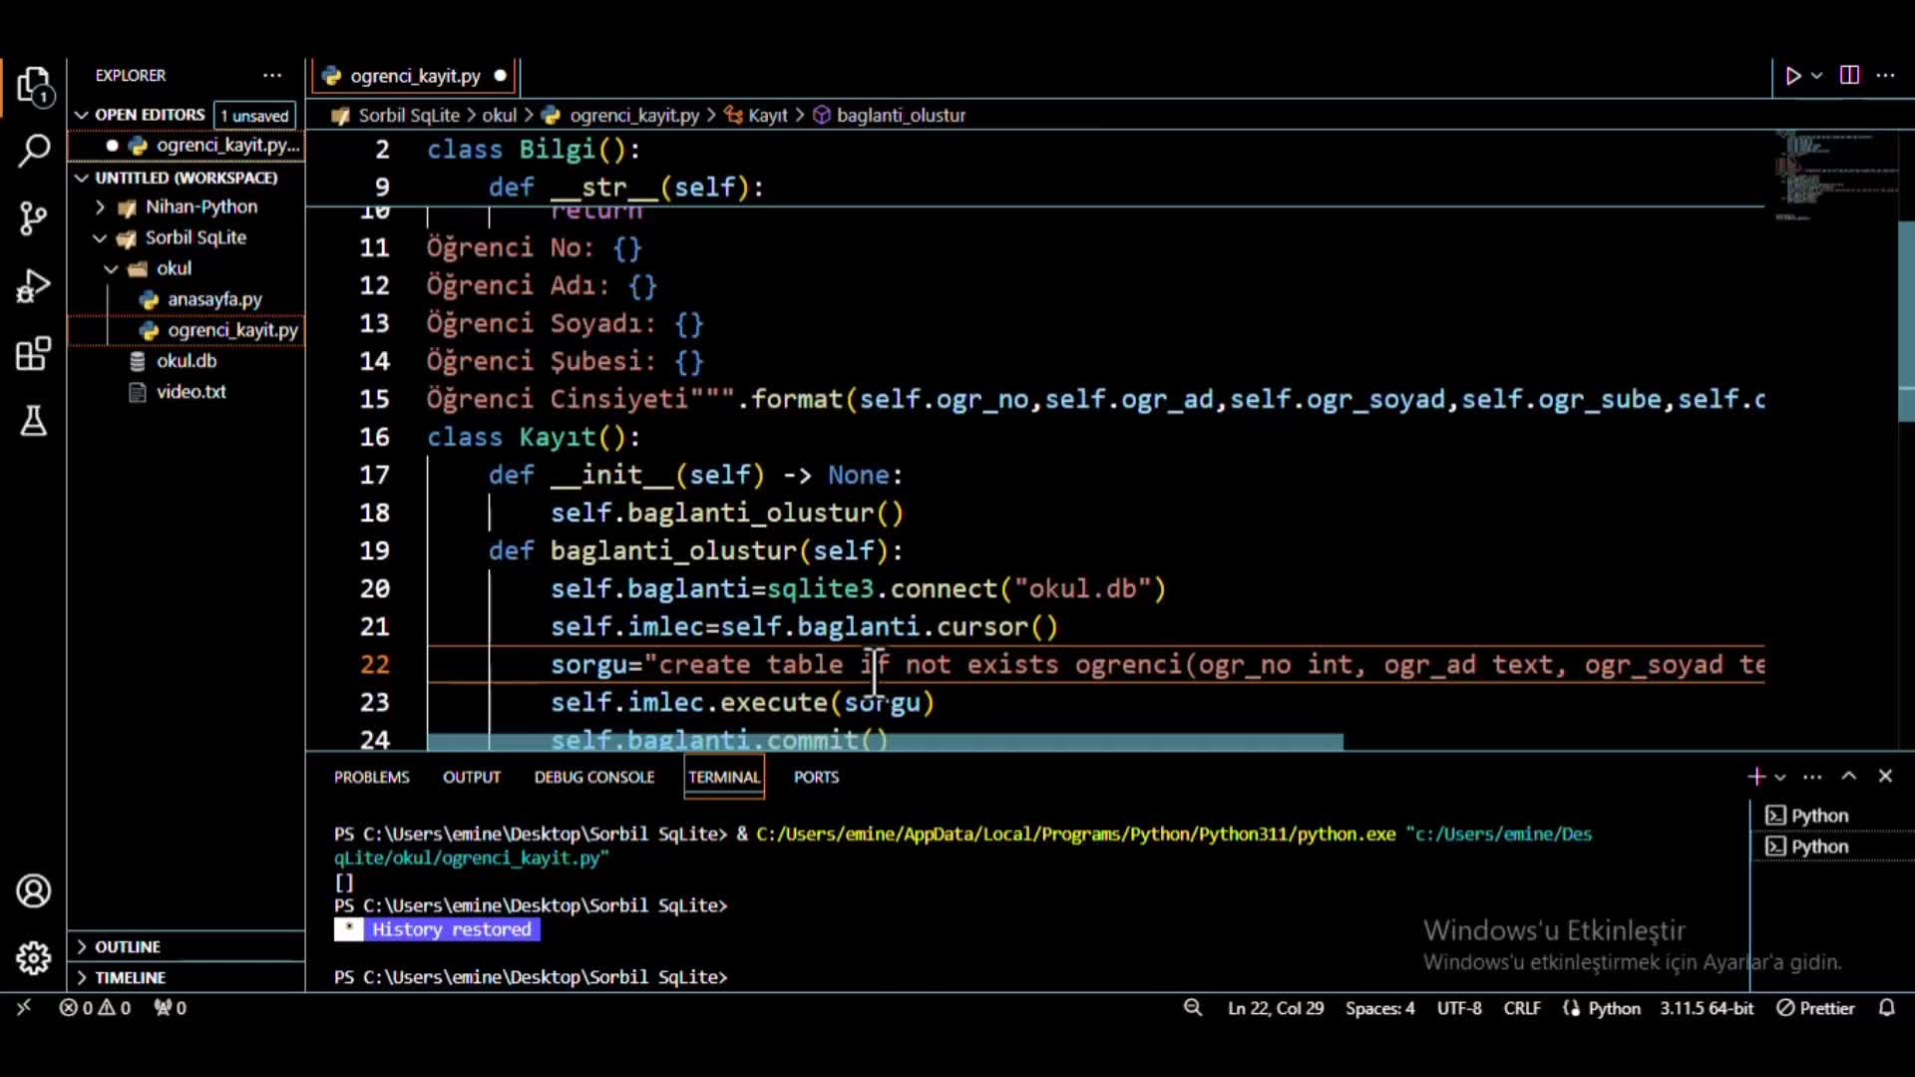The width and height of the screenshot is (1915, 1077).
Task: Open the Extensions view icon
Action: [34, 353]
